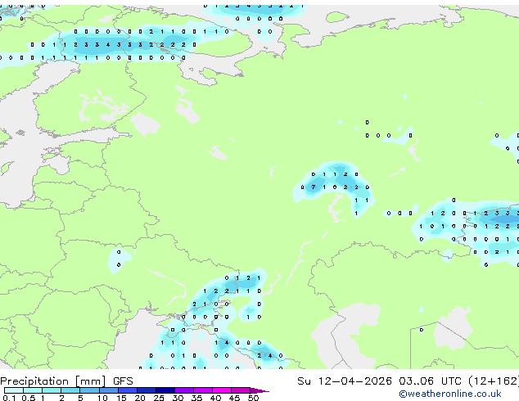Viewport: 519px width, 401px height.
Task: Click the legend label '10'
Action: pos(102,398)
